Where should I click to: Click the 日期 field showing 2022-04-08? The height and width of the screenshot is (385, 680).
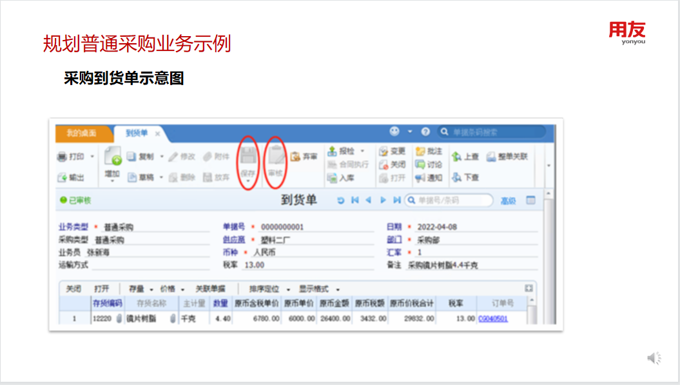(x=476, y=227)
